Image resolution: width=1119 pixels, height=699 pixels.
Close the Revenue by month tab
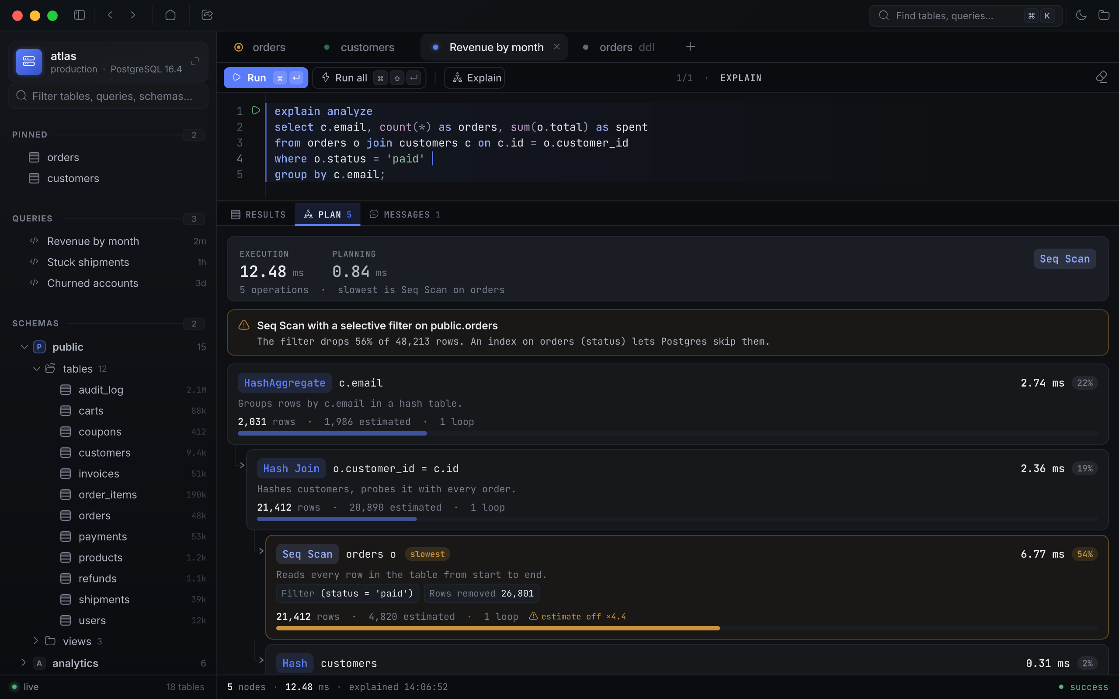[557, 47]
